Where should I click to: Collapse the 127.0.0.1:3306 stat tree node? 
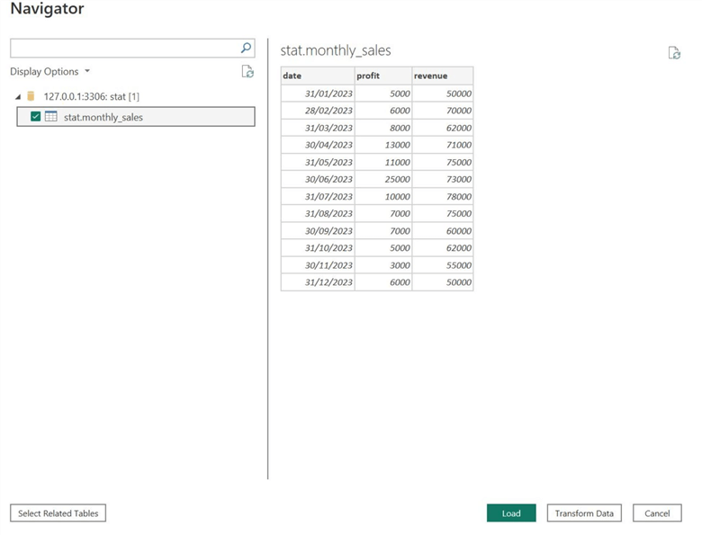click(19, 96)
